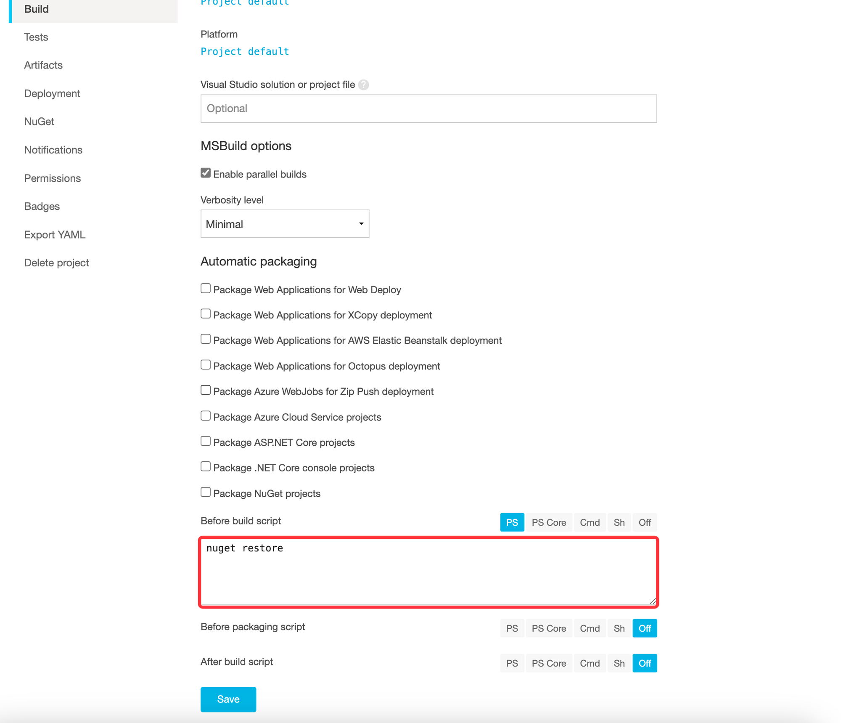841x723 pixels.
Task: Select Delete project in sidebar
Action: (x=56, y=263)
